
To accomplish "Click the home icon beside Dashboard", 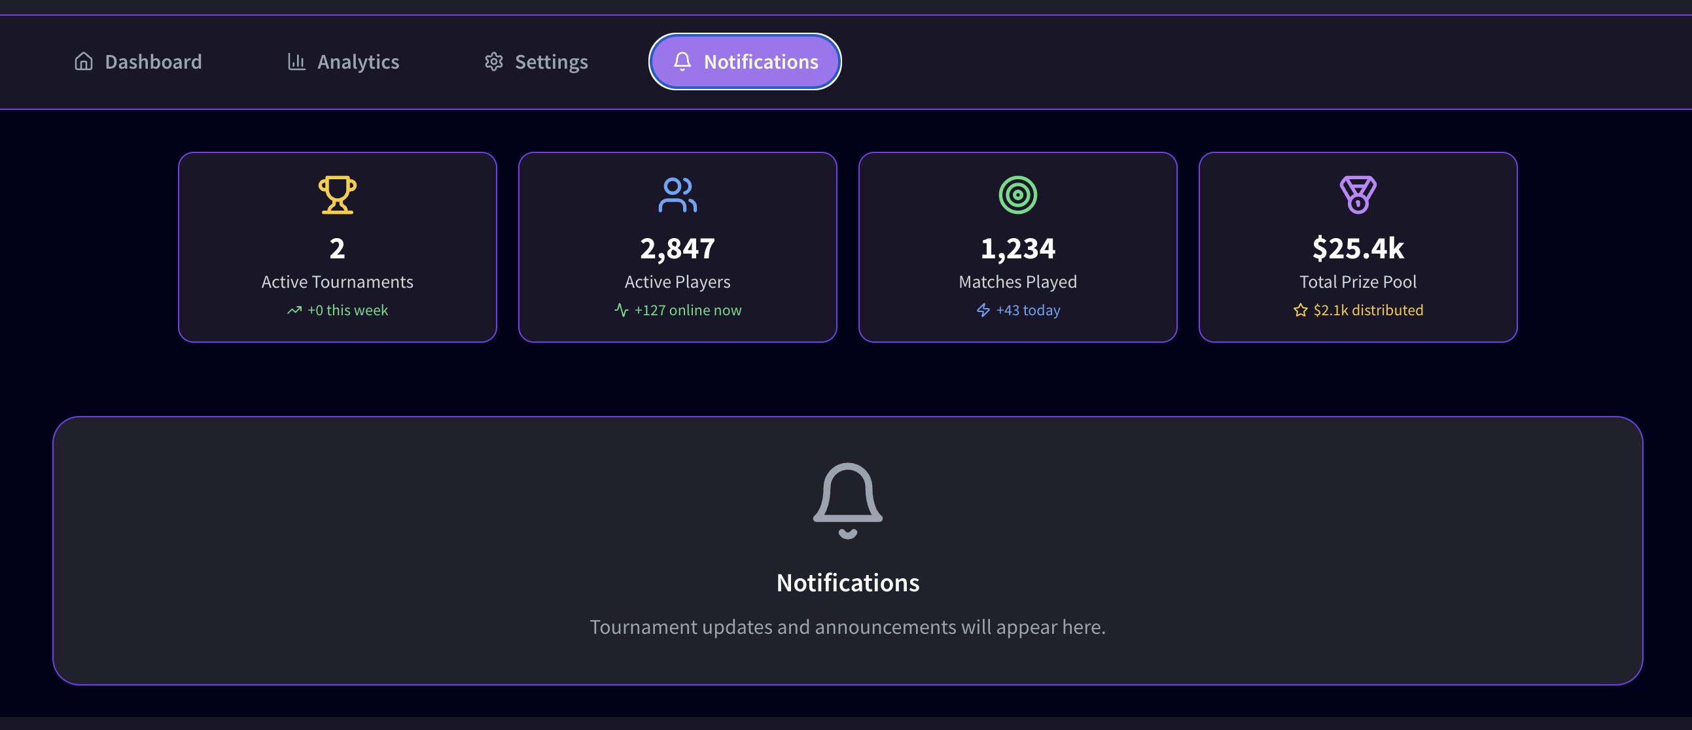I will [x=83, y=61].
